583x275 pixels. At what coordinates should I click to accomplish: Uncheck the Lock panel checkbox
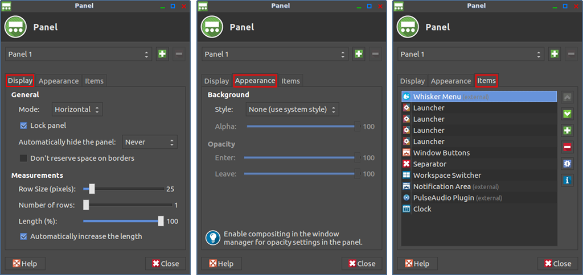point(23,126)
